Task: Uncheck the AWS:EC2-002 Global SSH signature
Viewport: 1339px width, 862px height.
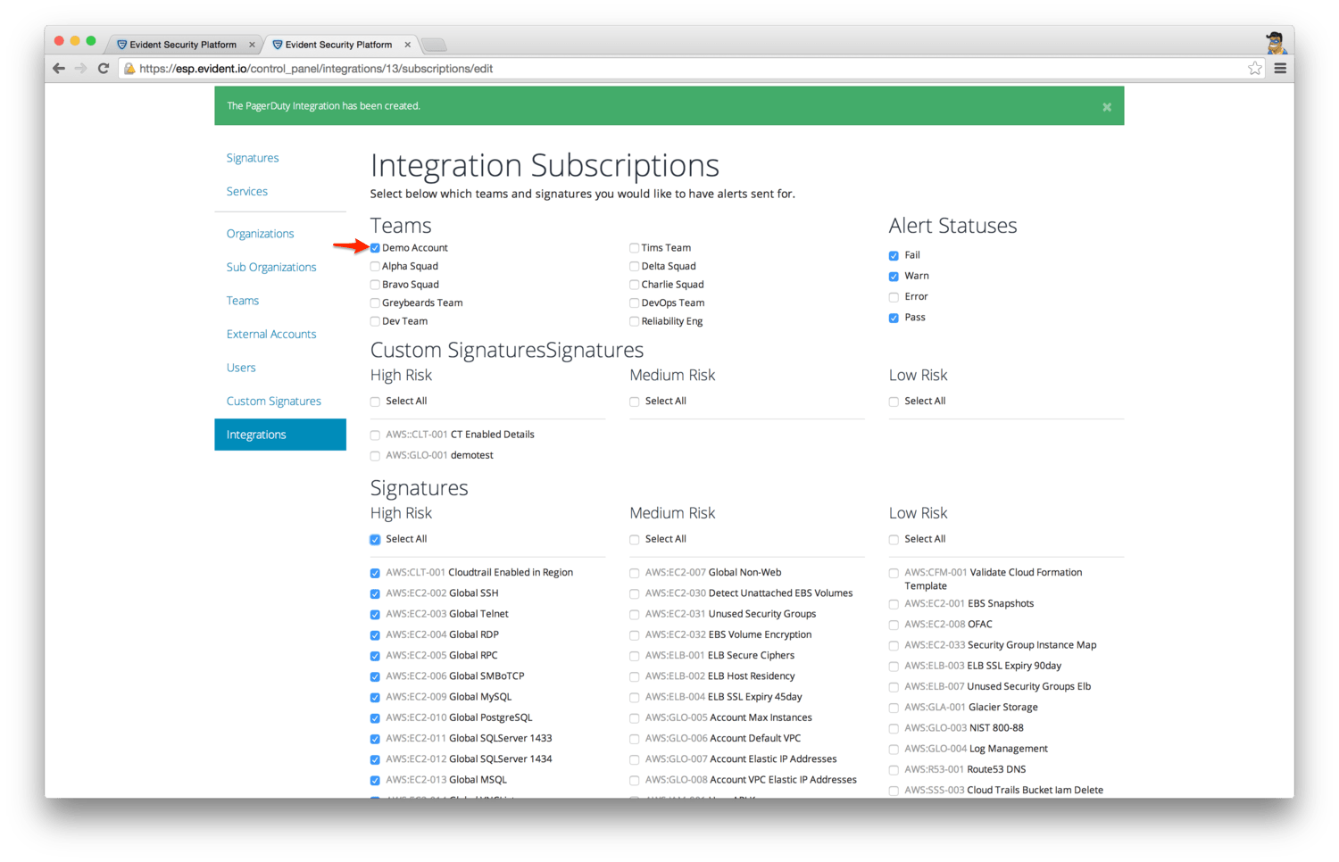Action: tap(375, 594)
